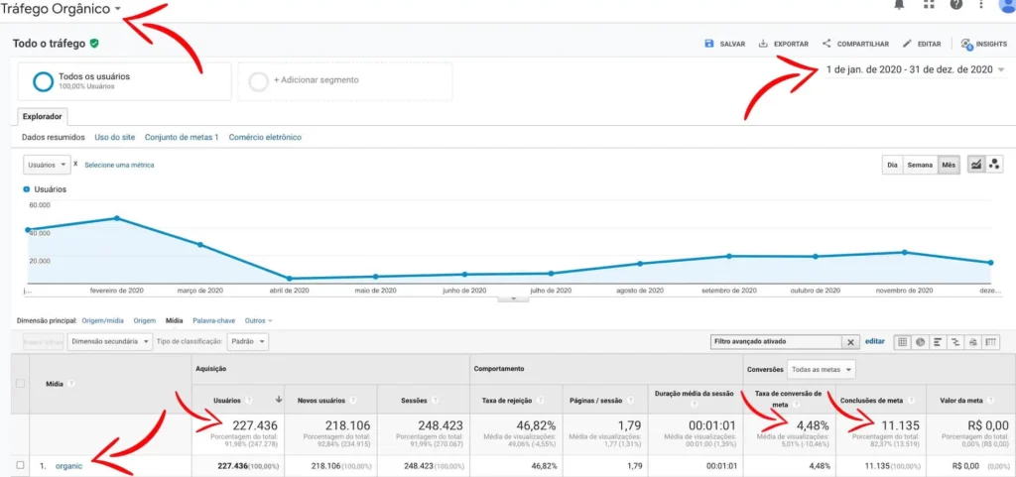Screen dimensions: 1016x477
Task: Open the Comércio eletrônico tab
Action: [x=265, y=137]
